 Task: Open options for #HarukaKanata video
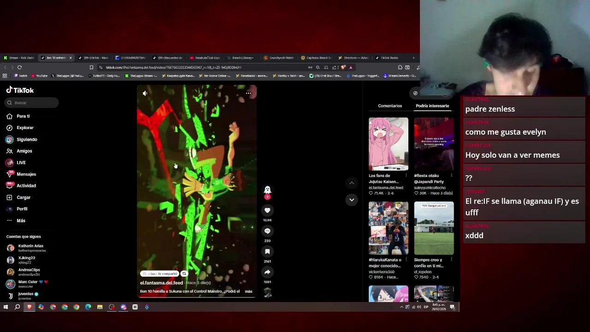(x=406, y=260)
